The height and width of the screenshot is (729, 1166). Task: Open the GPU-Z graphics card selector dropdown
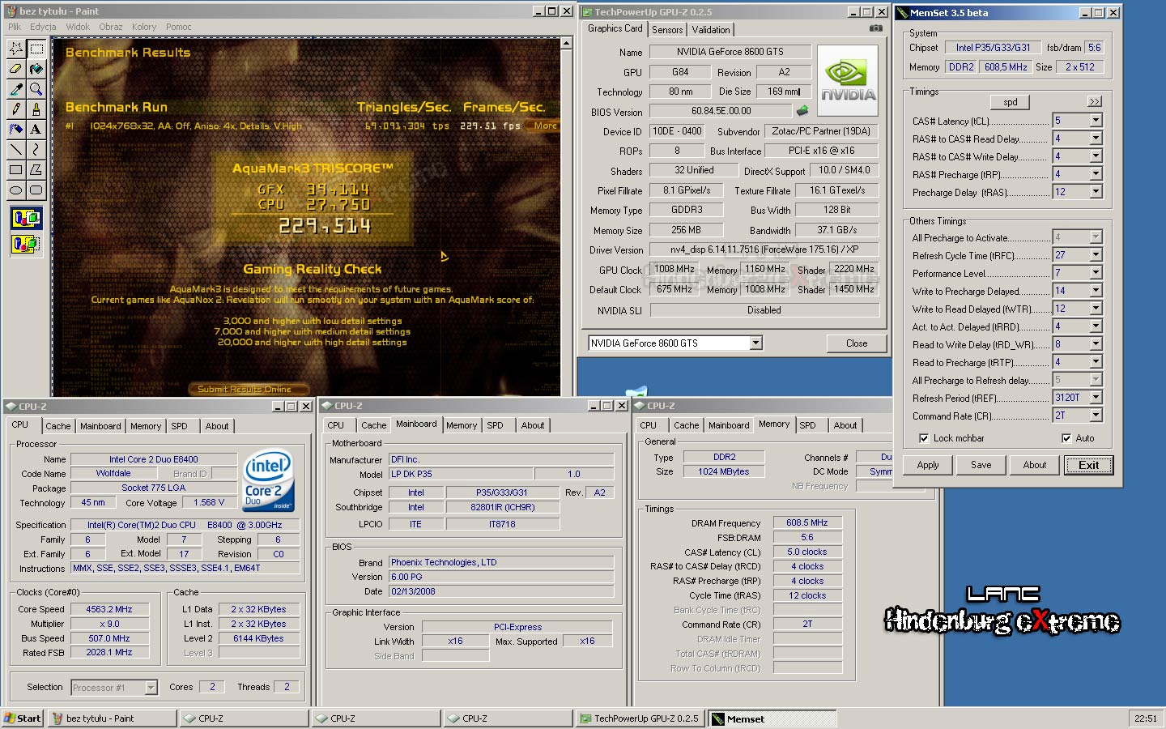pyautogui.click(x=755, y=343)
